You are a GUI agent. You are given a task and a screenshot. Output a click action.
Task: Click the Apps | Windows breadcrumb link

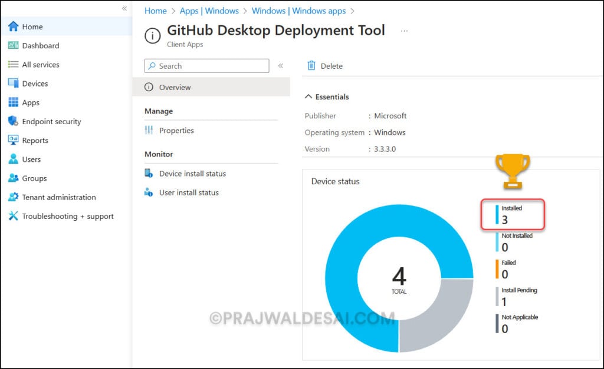tap(209, 11)
